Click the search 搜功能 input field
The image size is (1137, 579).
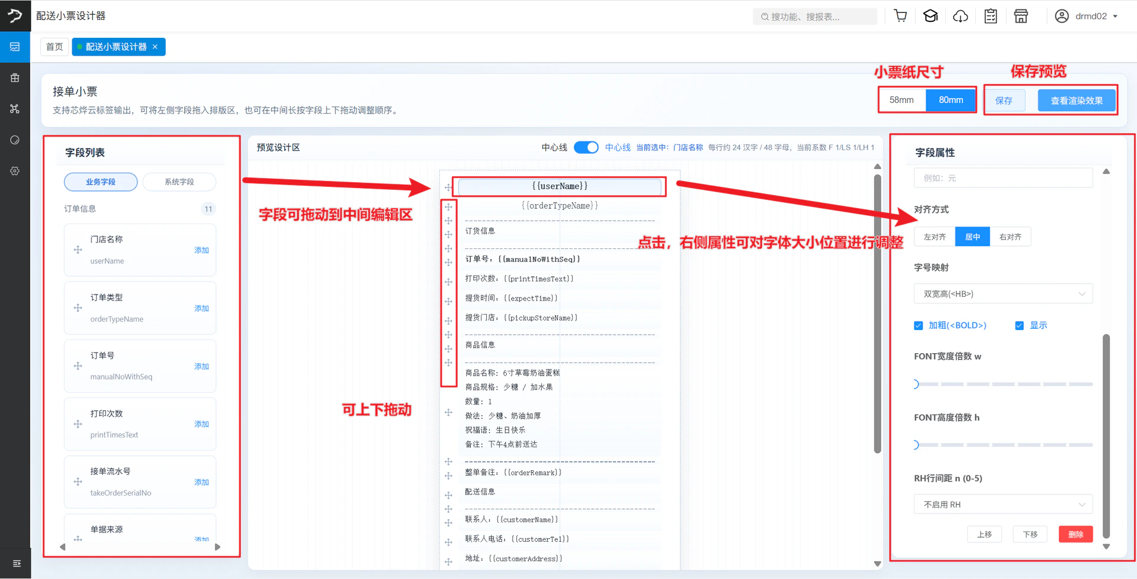click(x=815, y=17)
